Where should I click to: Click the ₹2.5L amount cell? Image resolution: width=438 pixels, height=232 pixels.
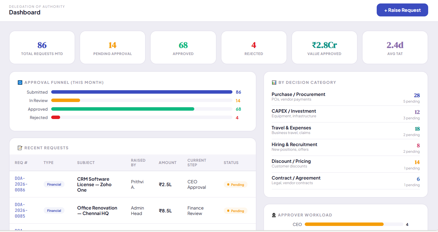coord(165,184)
